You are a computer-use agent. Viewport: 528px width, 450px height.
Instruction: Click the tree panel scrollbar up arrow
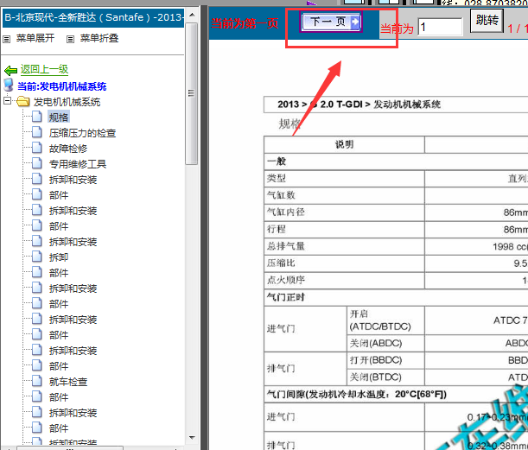[192, 15]
